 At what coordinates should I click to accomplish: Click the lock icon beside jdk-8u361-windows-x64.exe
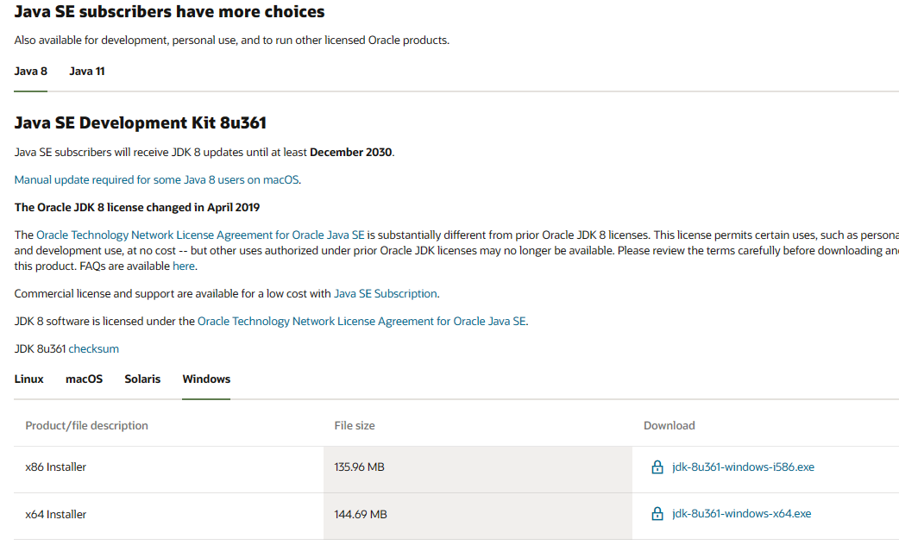(657, 514)
